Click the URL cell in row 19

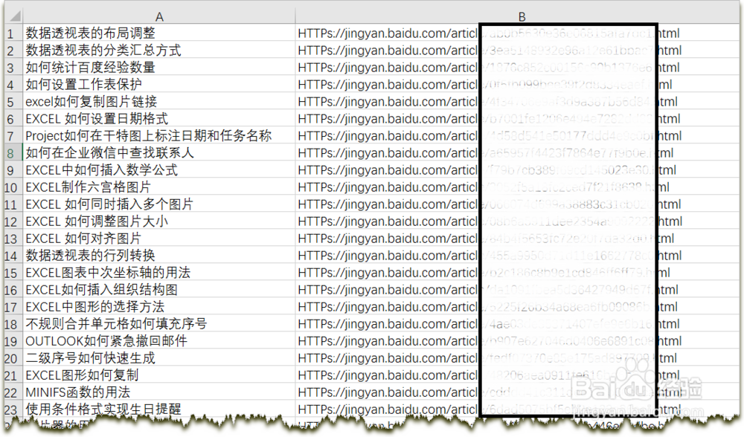[x=518, y=340]
